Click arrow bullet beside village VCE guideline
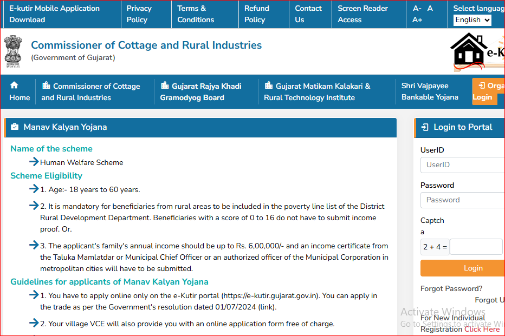The image size is (505, 336). click(34, 322)
